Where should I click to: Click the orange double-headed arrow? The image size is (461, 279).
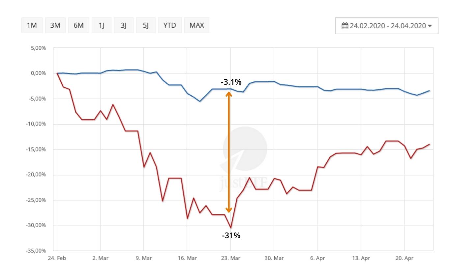(x=229, y=152)
